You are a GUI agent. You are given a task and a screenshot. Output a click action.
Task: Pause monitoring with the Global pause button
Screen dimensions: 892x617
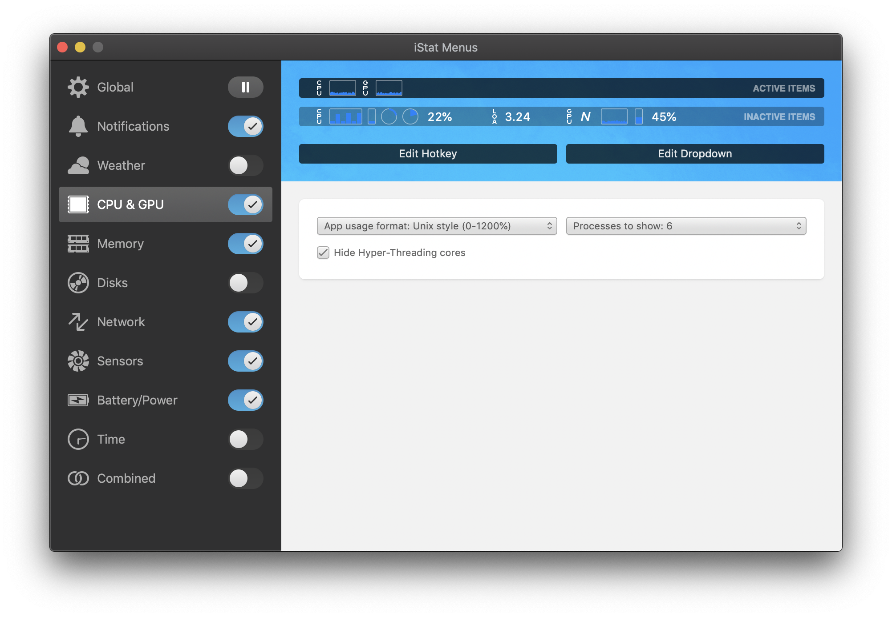click(245, 87)
